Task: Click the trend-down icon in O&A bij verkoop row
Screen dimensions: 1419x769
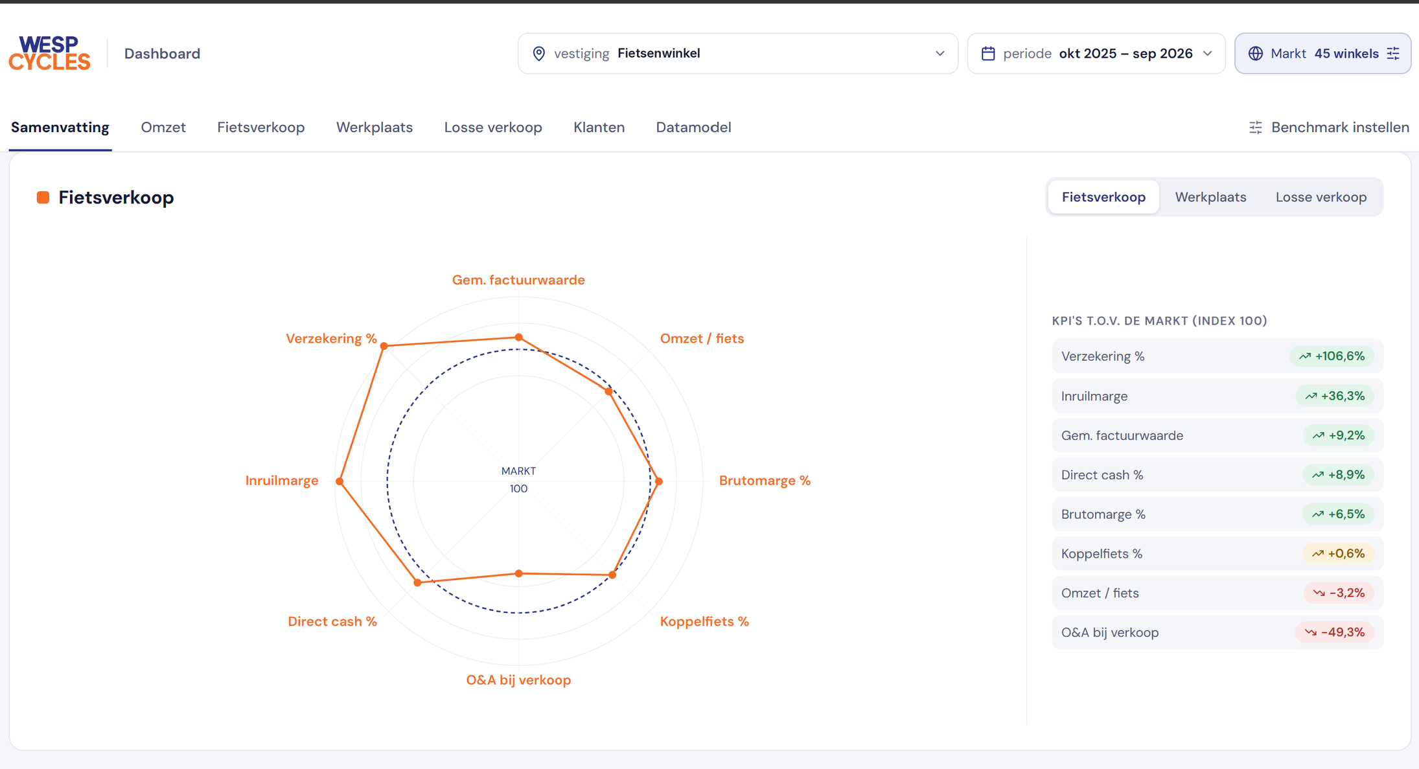Action: [1311, 633]
